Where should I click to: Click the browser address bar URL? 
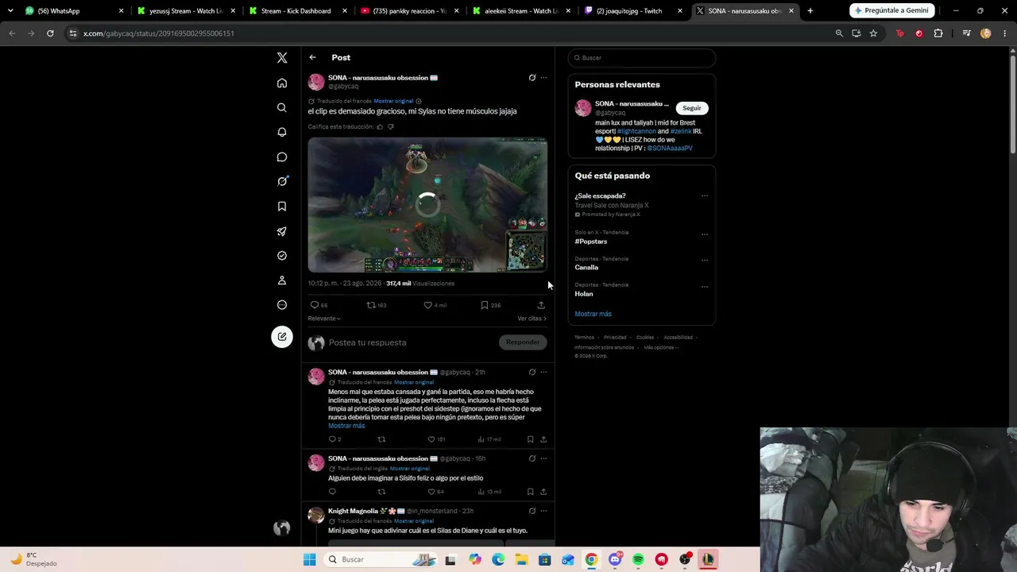pos(159,33)
